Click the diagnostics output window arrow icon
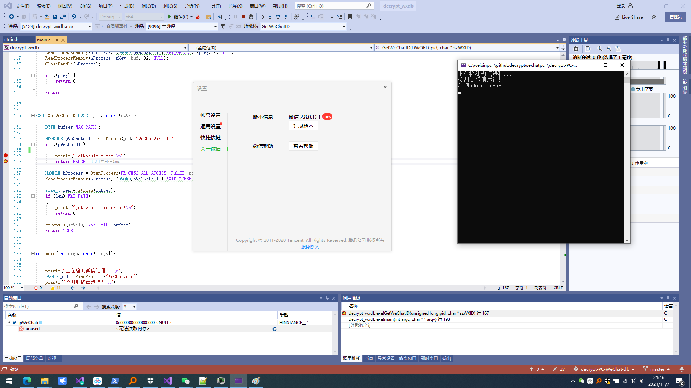Image resolution: width=691 pixels, height=388 pixels. 588,49
